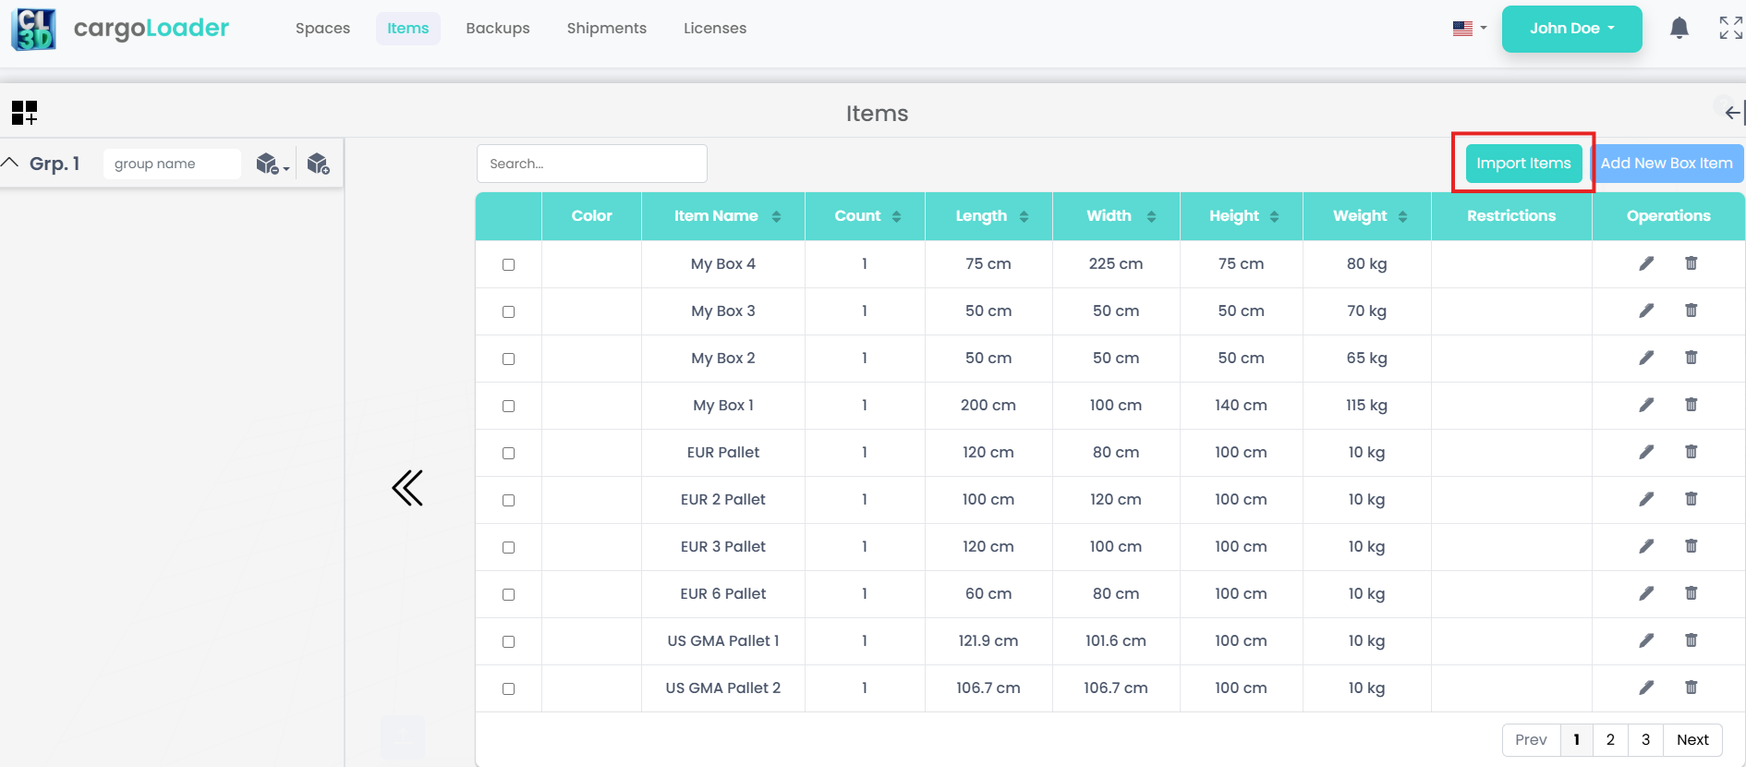The width and height of the screenshot is (1746, 767).
Task: Click the edit pencil for My Box 4
Action: tap(1646, 264)
